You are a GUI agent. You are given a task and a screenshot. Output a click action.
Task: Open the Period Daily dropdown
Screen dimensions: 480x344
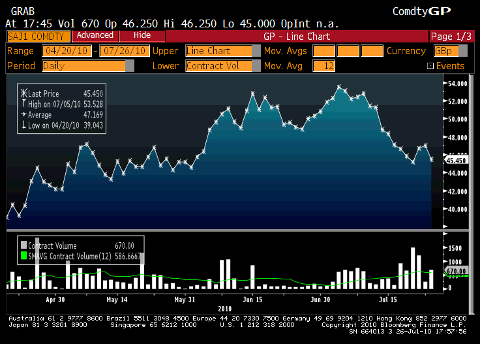click(88, 66)
